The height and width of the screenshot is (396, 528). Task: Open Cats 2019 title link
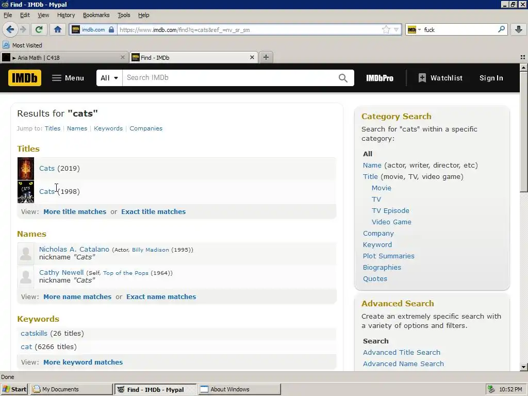tap(47, 169)
